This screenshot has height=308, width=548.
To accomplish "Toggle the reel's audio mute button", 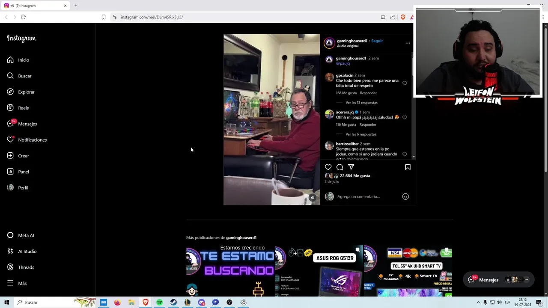I will 313,198.
